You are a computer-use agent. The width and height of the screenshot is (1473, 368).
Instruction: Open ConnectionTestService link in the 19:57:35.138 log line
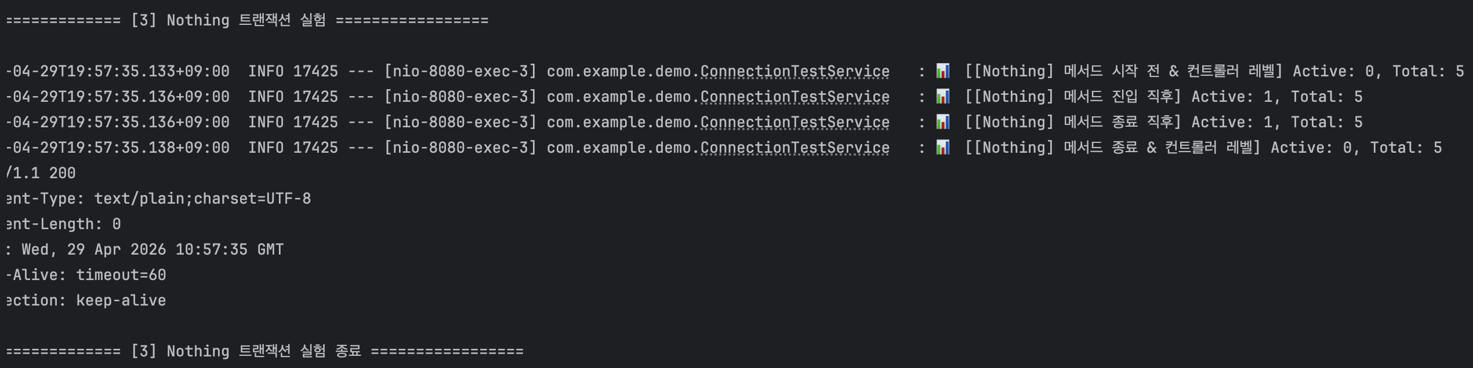tap(794, 148)
